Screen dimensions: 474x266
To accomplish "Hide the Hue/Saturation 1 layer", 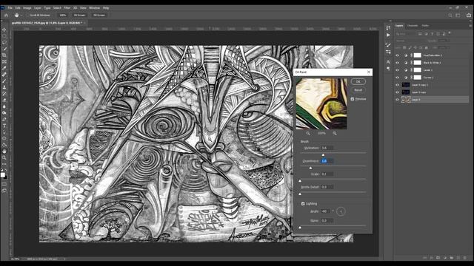I will point(398,55).
